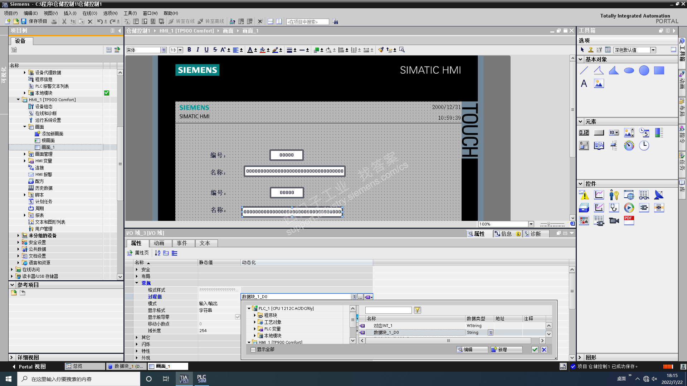Expand the 画面管理 tree node
Screen dimensions: 687x386
25,154
